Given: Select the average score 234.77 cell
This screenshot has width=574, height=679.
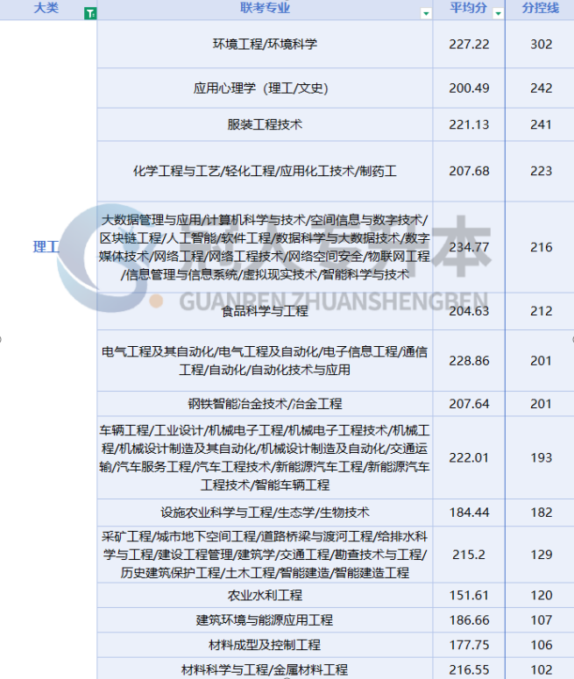Looking at the screenshot, I should (x=469, y=247).
